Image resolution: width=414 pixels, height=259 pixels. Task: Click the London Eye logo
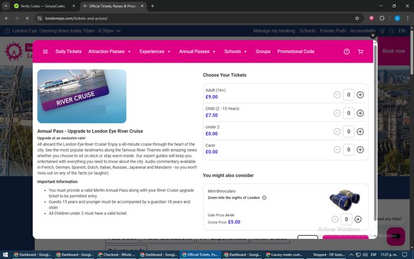pos(14,51)
